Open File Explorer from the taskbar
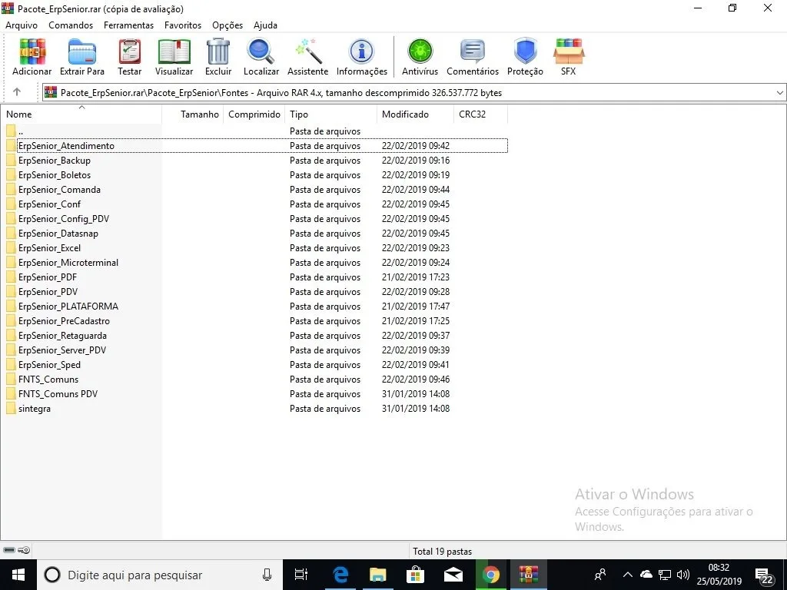This screenshot has height=590, width=787. coord(378,575)
